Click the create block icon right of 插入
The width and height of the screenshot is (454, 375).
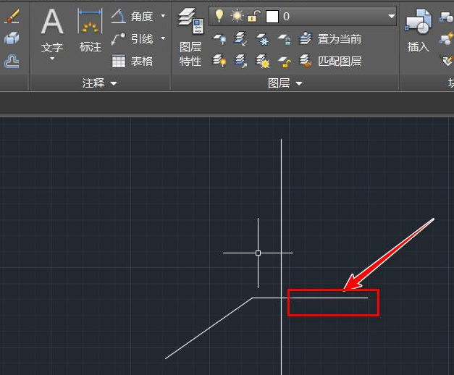[447, 16]
